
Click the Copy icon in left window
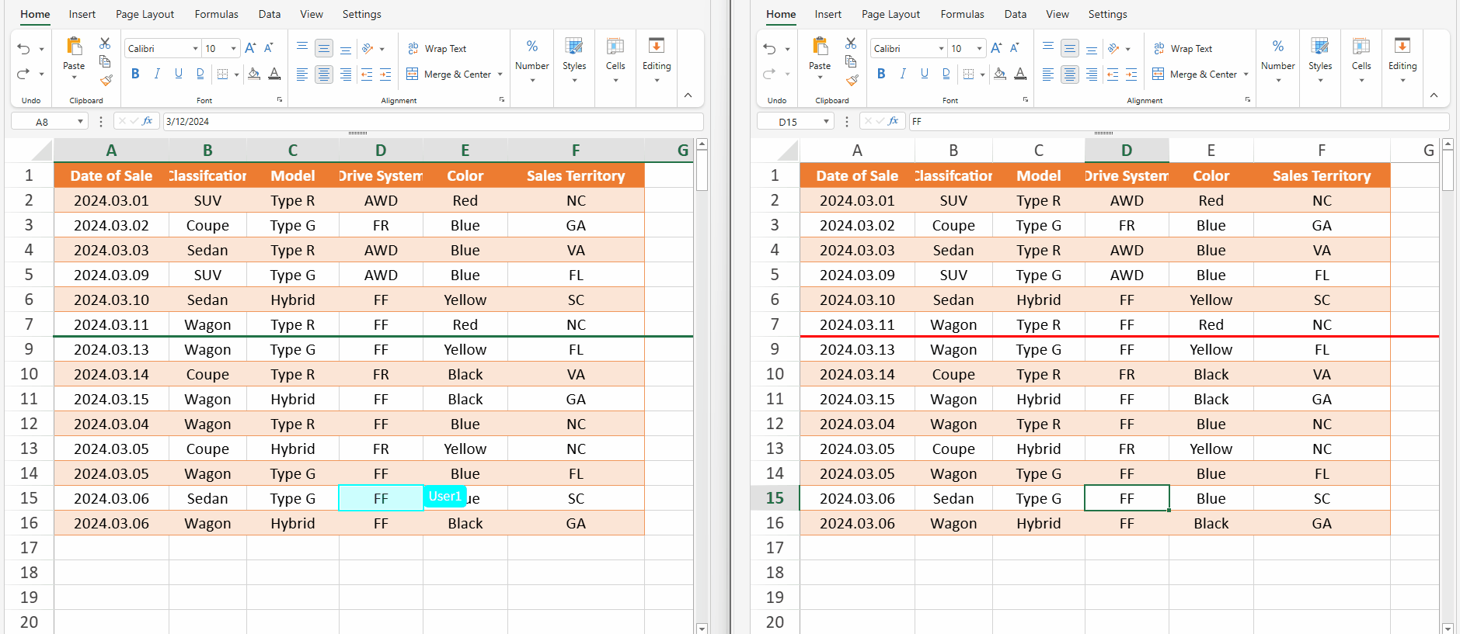pos(105,61)
